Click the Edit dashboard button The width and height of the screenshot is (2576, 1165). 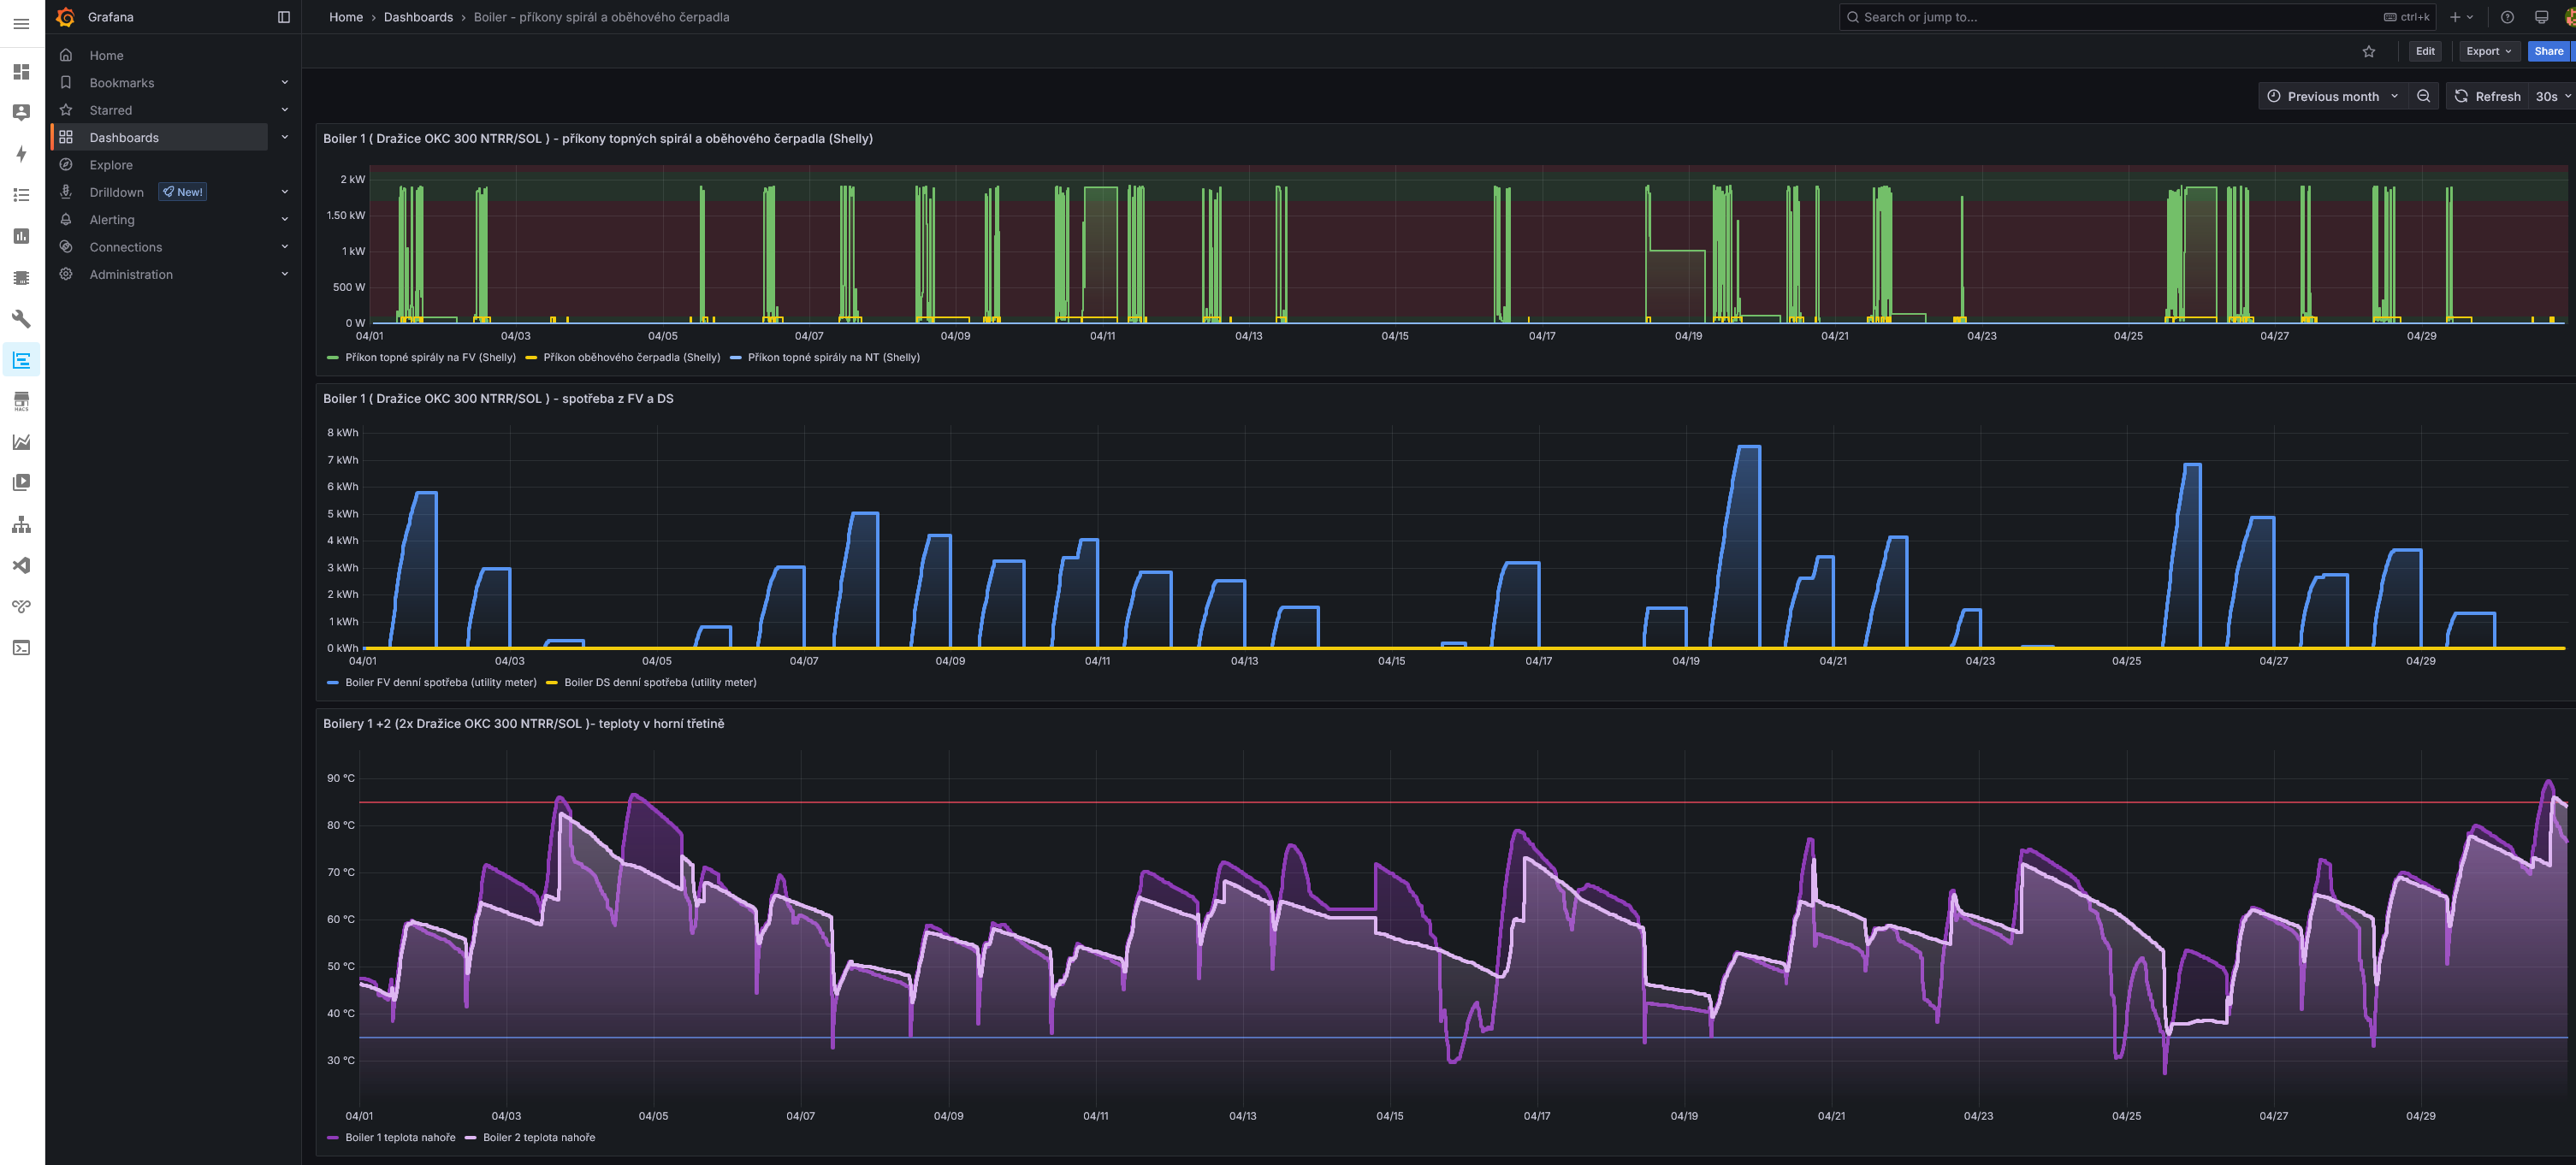(2425, 52)
